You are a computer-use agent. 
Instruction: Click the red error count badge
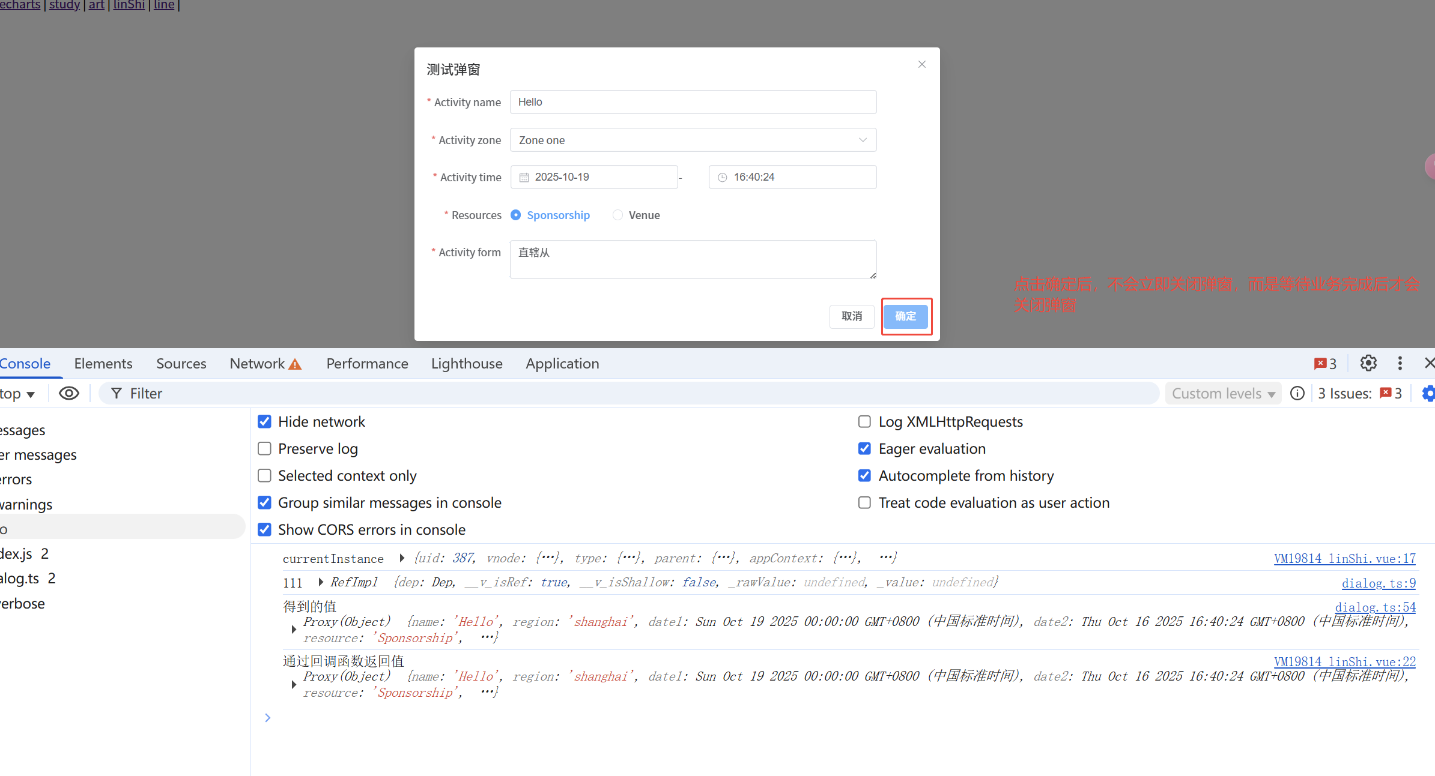[x=1325, y=364]
